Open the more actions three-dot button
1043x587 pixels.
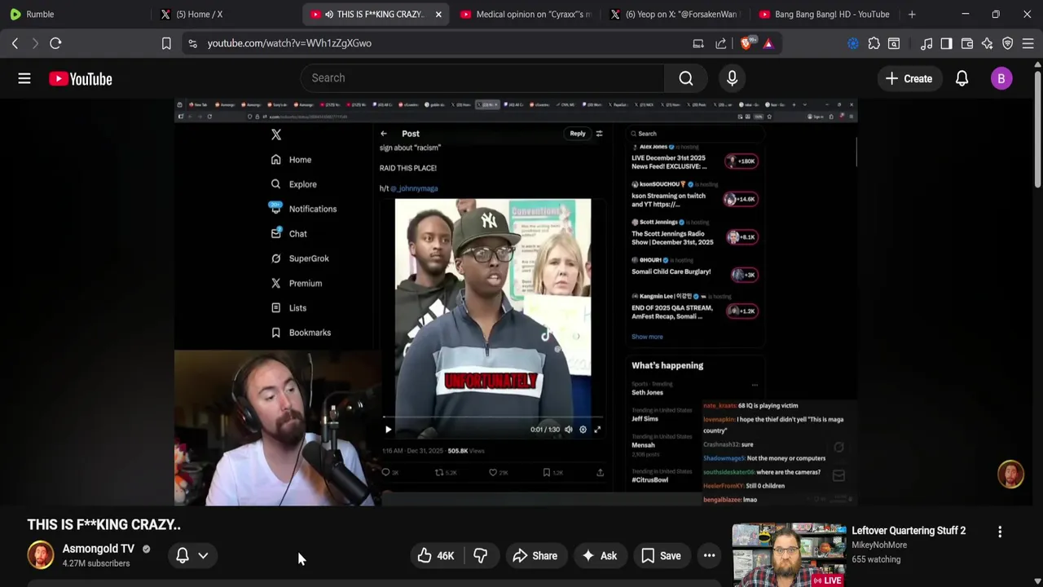pos(709,556)
